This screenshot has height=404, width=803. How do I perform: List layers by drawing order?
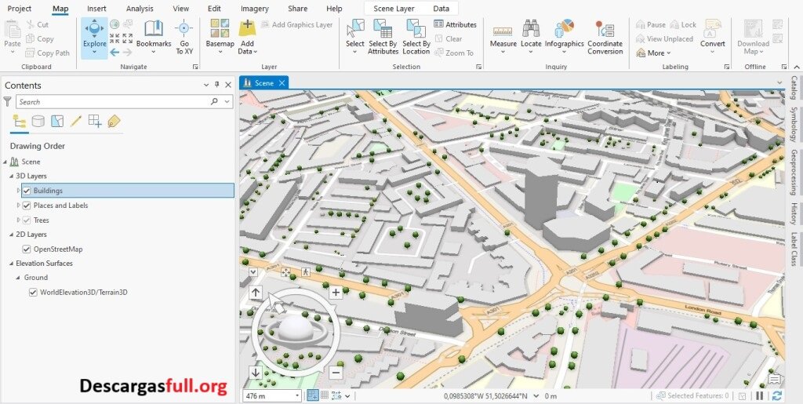pos(20,122)
